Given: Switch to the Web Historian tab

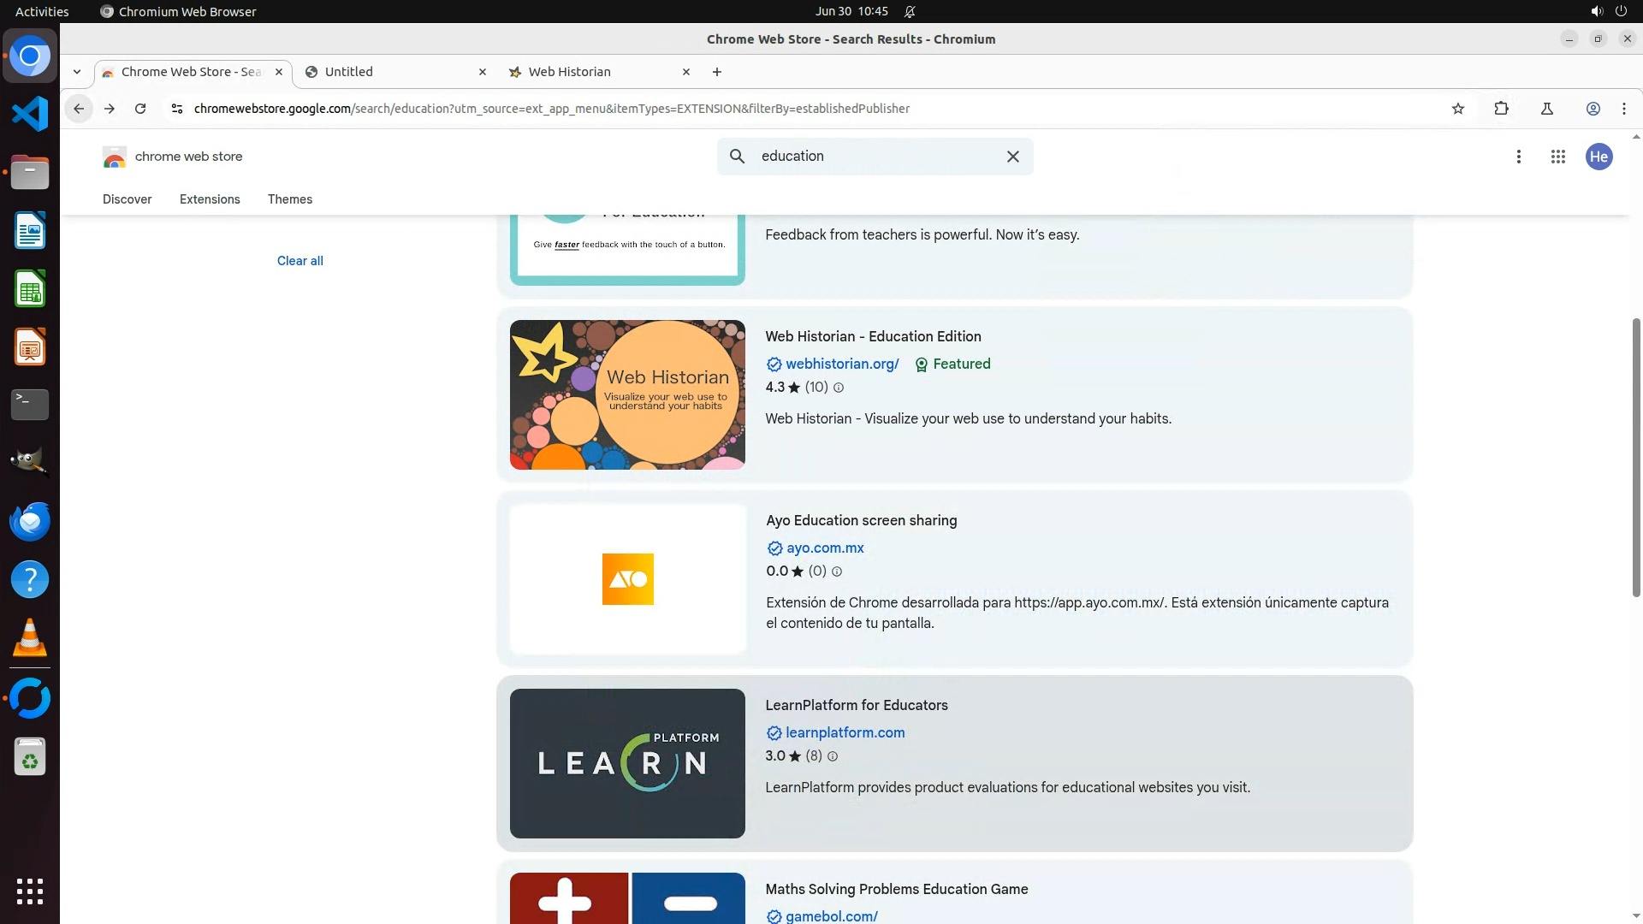Looking at the screenshot, I should (569, 72).
